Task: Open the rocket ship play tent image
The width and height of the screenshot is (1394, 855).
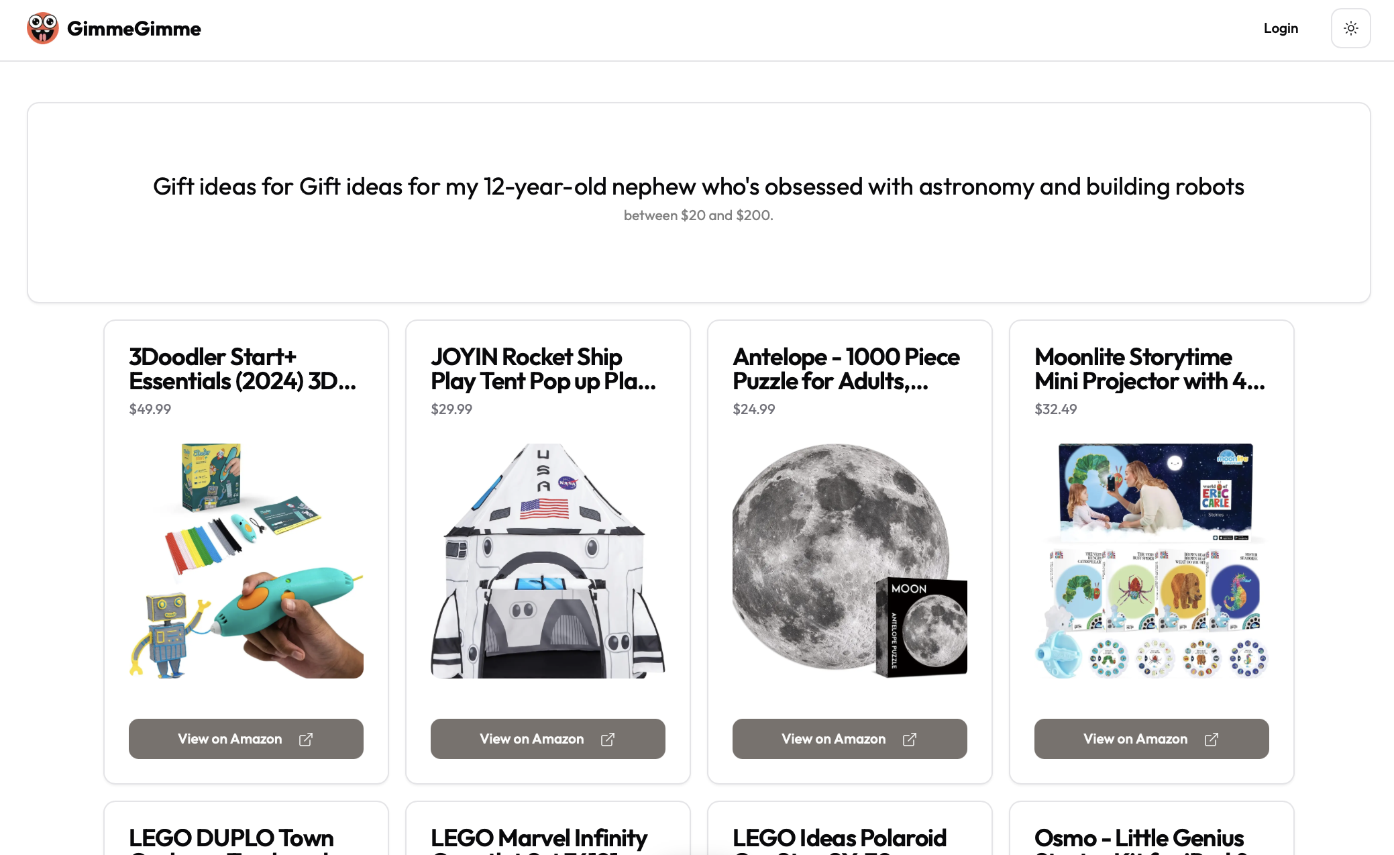Action: 548,561
